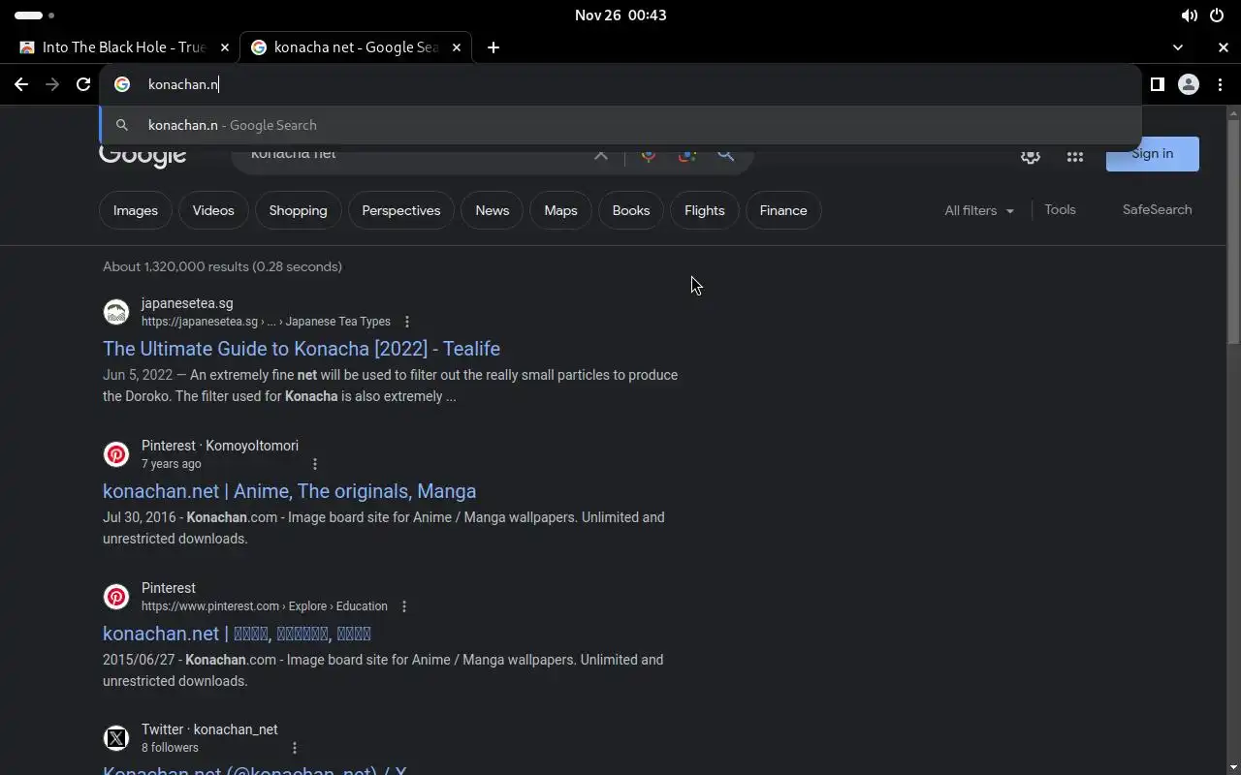Reload the current page
Image resolution: width=1241 pixels, height=775 pixels.
click(x=83, y=84)
